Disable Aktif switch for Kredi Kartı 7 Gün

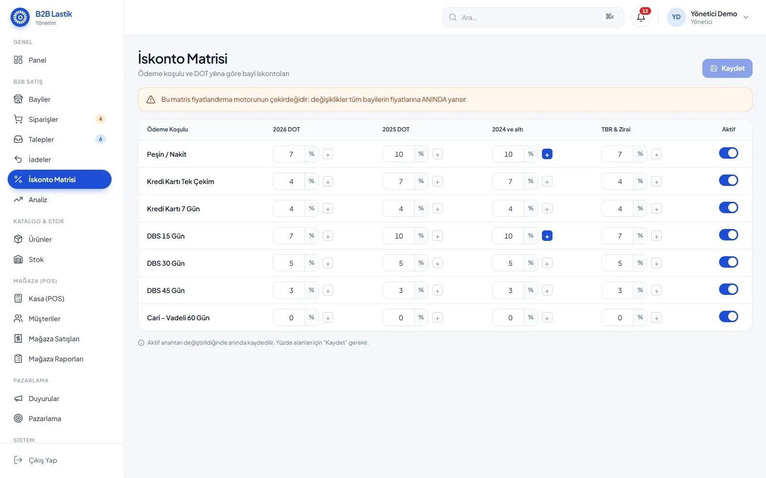click(728, 207)
